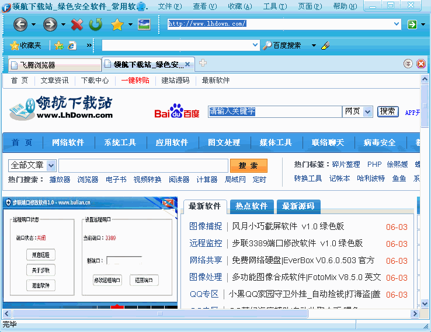Open the 下载中心 link
This screenshot has height=332, width=431.
(95, 81)
